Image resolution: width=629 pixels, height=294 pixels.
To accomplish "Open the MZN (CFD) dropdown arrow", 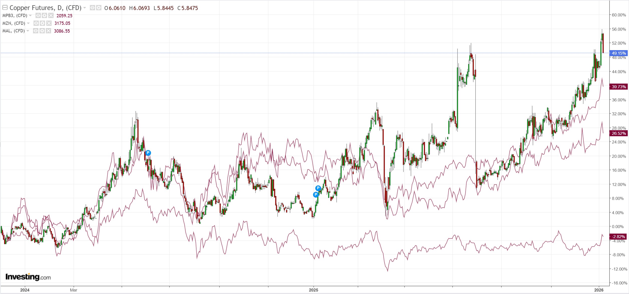I will coord(28,23).
